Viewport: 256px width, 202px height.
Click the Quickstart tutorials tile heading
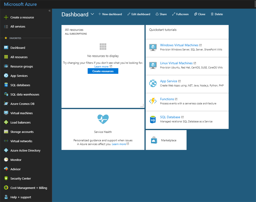(163, 30)
